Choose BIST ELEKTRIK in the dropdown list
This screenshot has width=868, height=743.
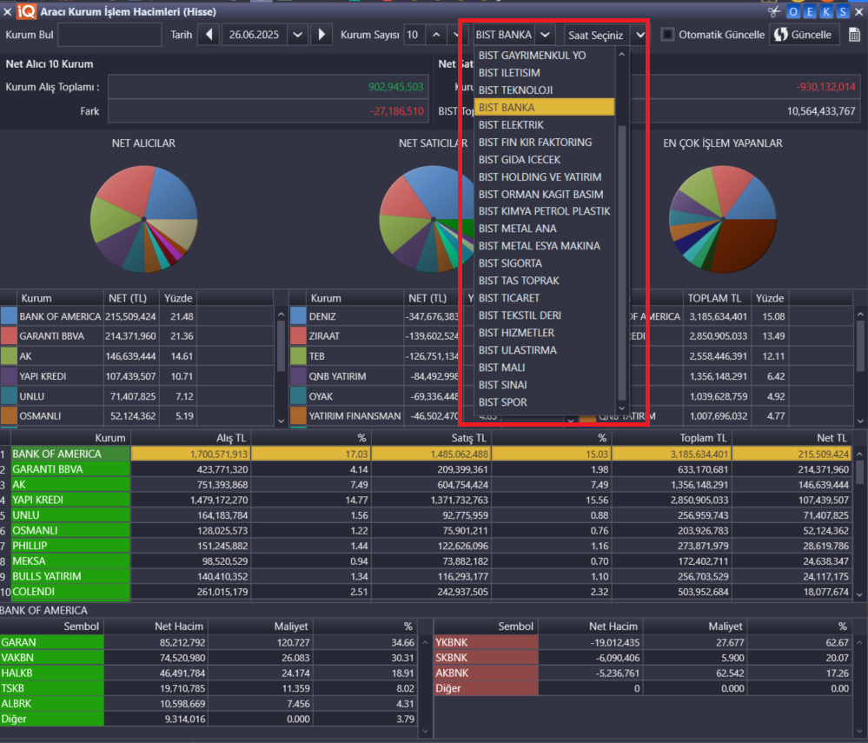544,124
